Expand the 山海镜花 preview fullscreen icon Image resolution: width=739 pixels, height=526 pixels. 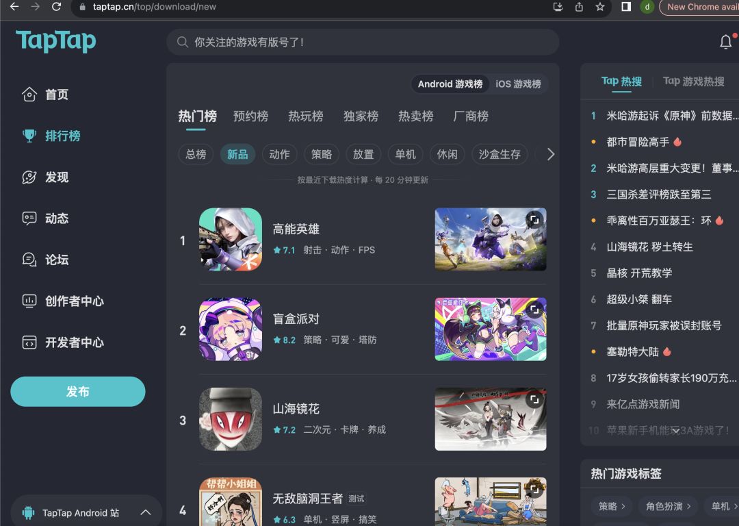(534, 399)
